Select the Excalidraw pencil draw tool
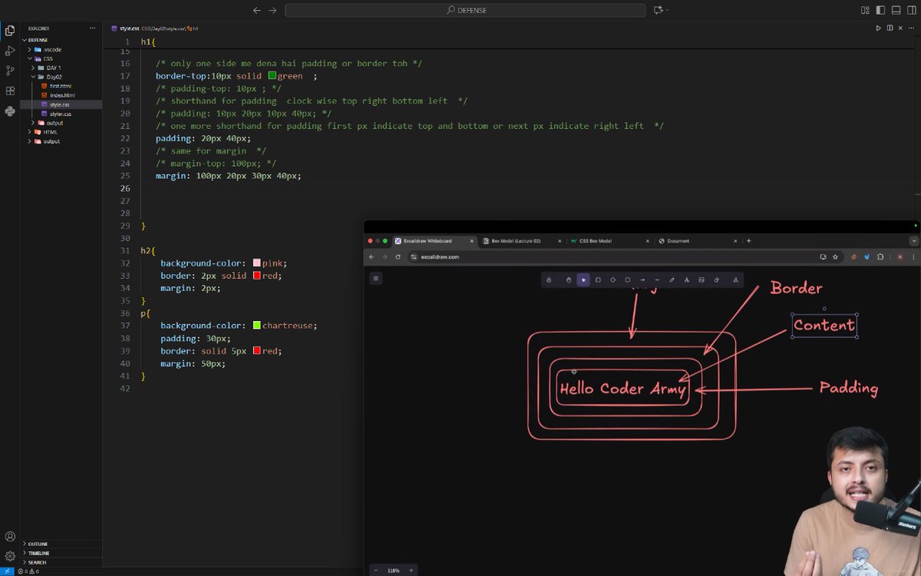The width and height of the screenshot is (921, 576). [x=672, y=280]
